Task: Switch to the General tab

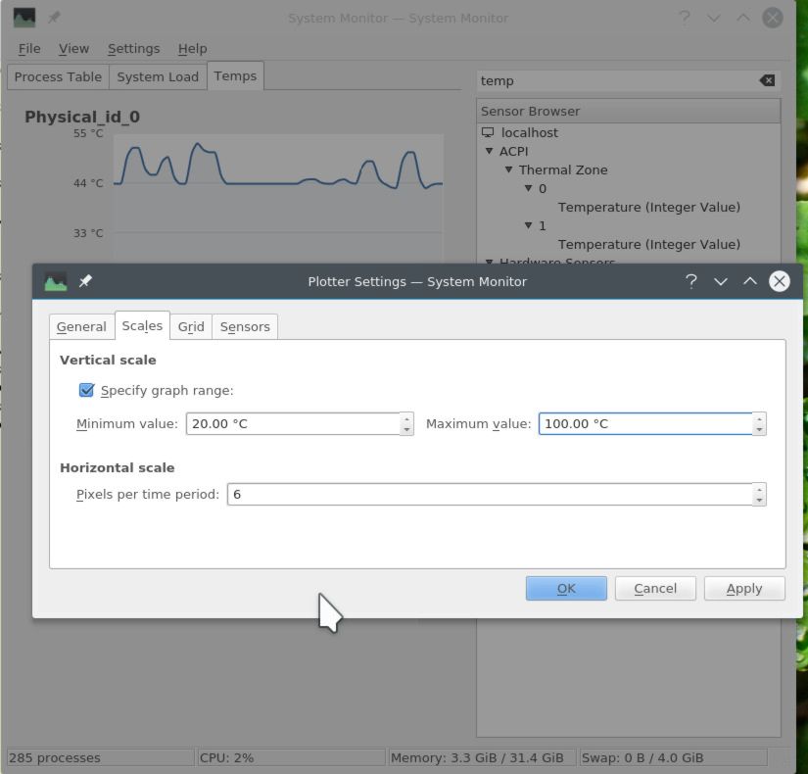Action: 81,326
